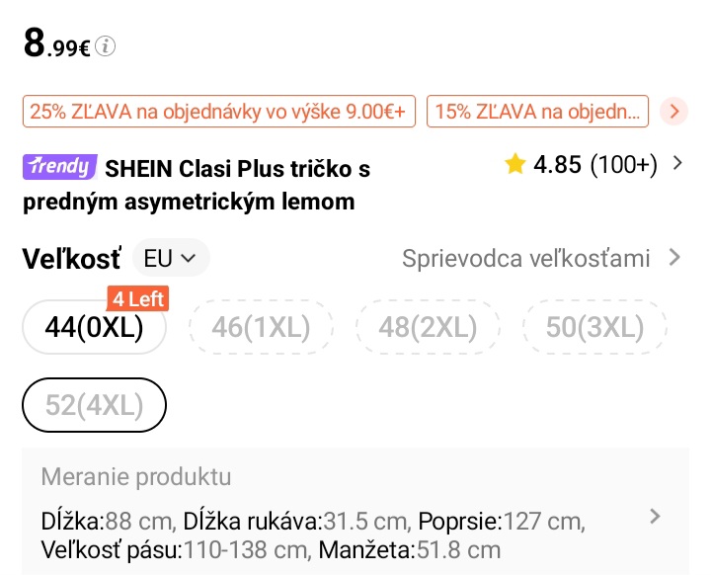The width and height of the screenshot is (711, 575).
Task: Tap the 25% ZĽAVA coupon
Action: click(218, 111)
